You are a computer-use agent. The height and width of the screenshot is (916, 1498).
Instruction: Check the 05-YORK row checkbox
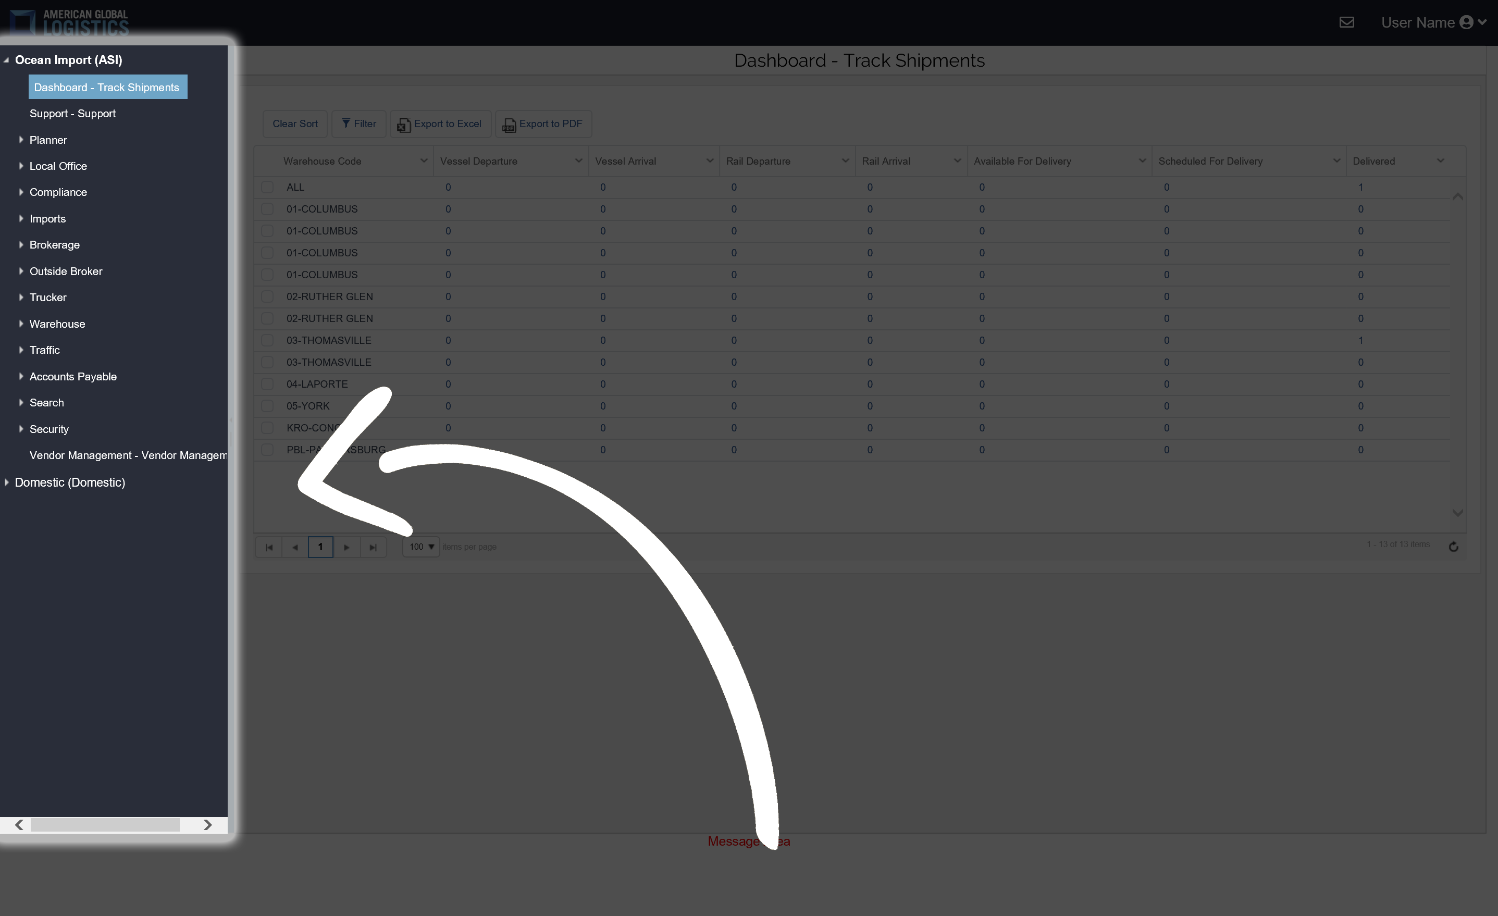tap(267, 406)
